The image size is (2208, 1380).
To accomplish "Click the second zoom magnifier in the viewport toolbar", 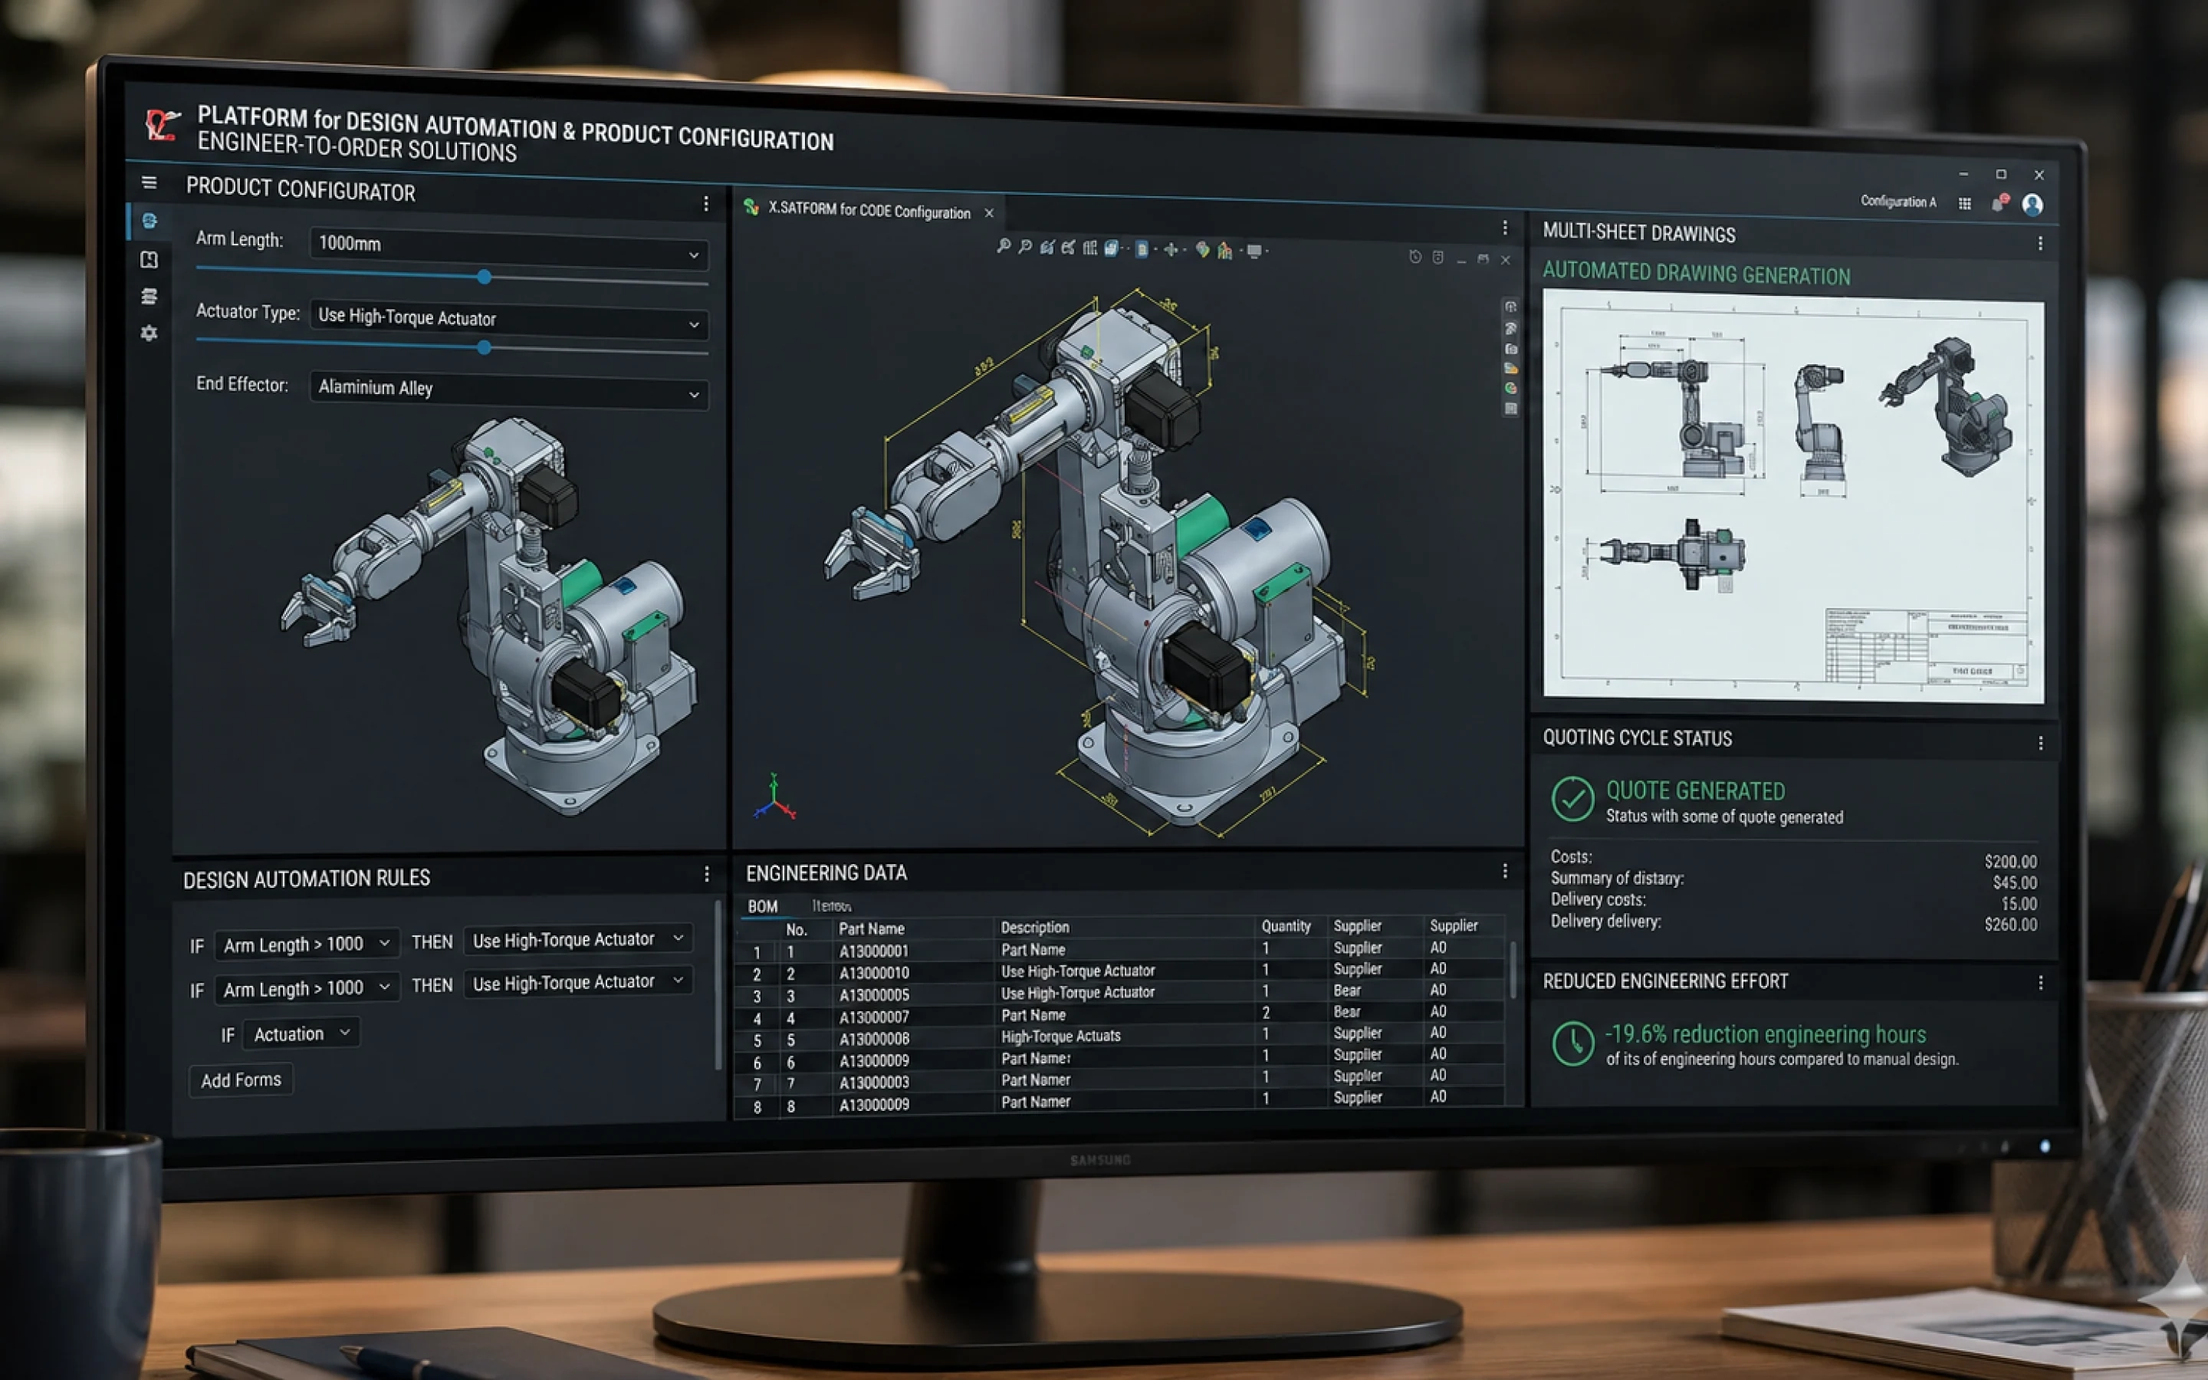I will coord(1024,246).
